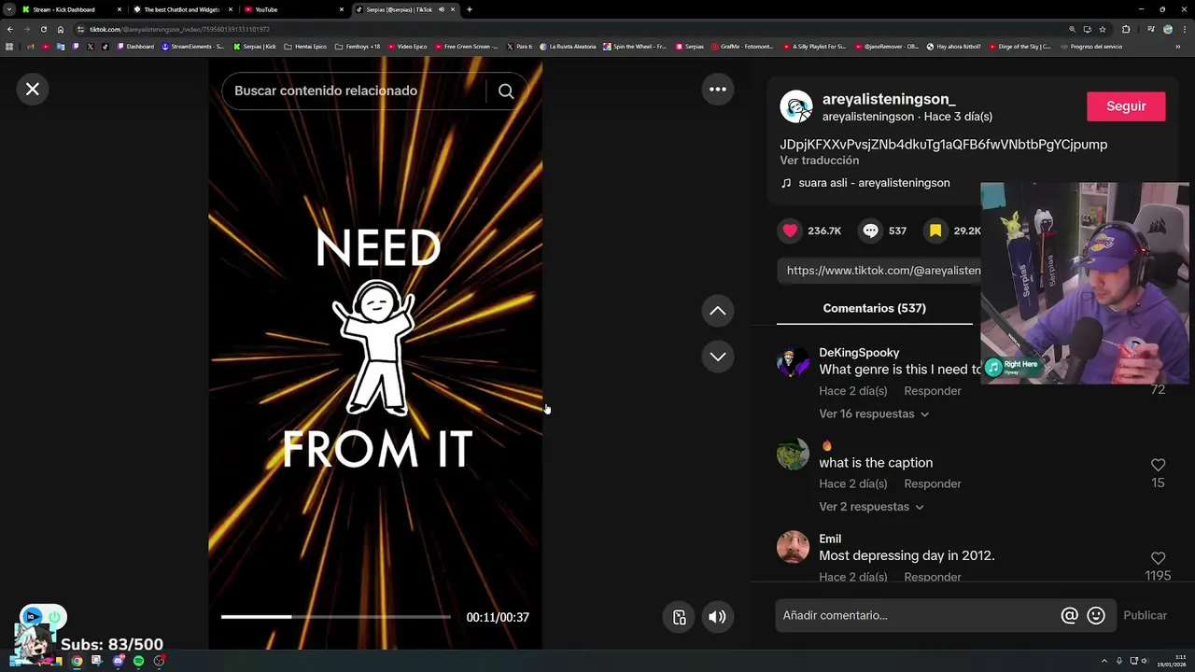Open areyalisteningson_ profile name
The width and height of the screenshot is (1195, 672).
889,99
